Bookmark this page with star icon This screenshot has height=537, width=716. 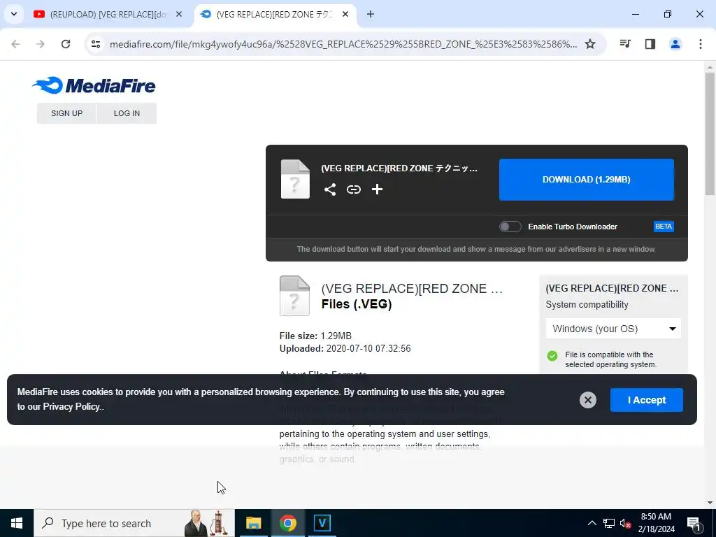tap(590, 44)
